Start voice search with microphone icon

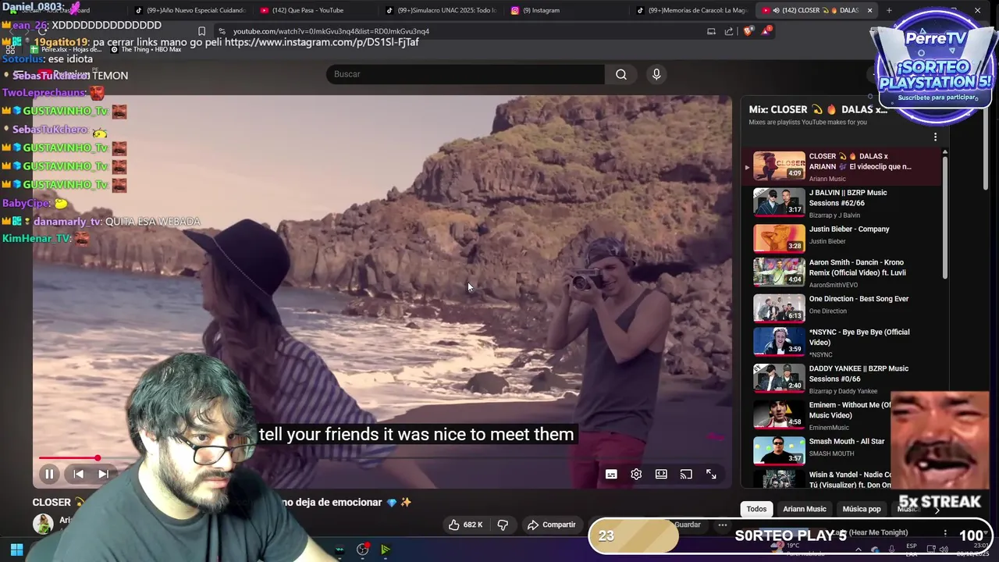click(656, 74)
